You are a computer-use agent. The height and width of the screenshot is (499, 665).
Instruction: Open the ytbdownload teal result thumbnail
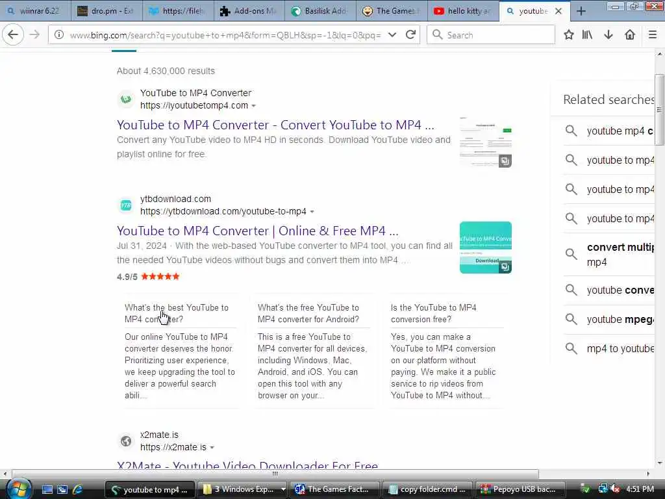[486, 248]
